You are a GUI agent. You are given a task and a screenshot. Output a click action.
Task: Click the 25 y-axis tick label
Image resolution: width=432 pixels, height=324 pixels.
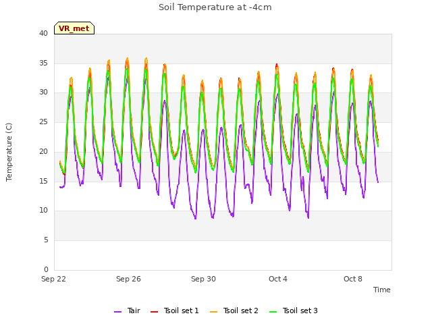point(43,122)
